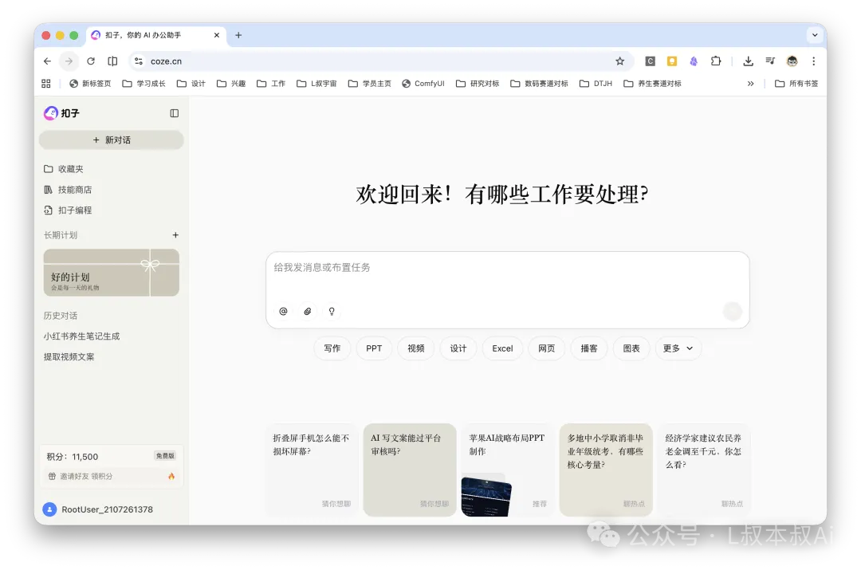This screenshot has height=570, width=861.
Task: Open Chrome three-dot menu
Action: pyautogui.click(x=814, y=61)
